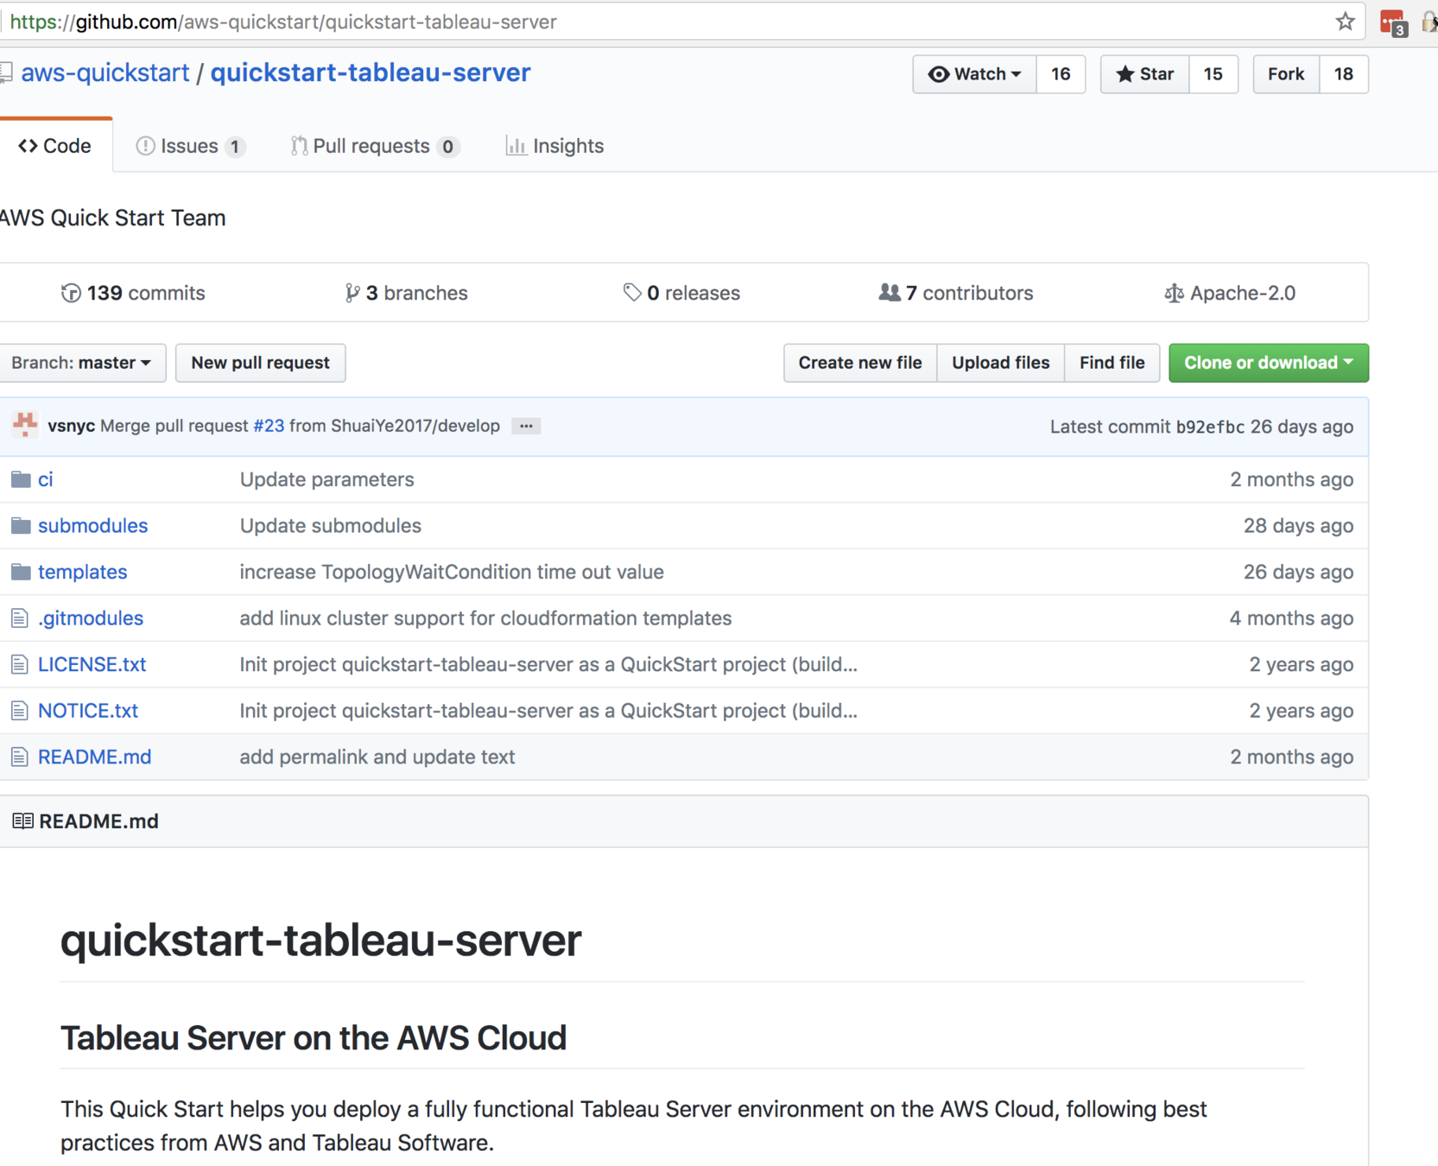Open the NOTICE.txt file
Viewport: 1438px width, 1166px height.
(x=88, y=711)
